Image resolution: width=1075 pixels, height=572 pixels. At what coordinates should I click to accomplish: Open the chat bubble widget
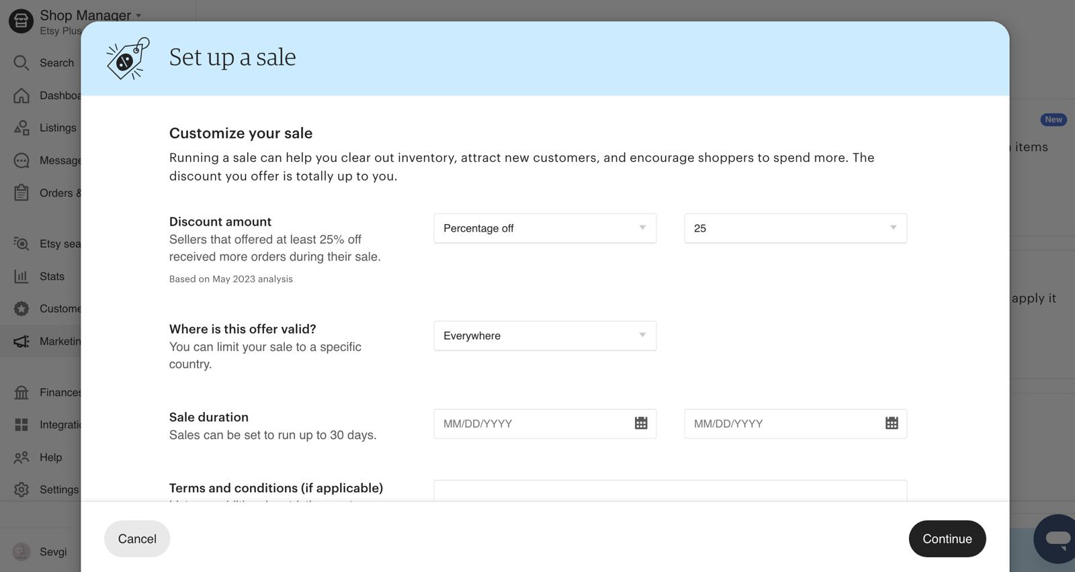pos(1056,538)
